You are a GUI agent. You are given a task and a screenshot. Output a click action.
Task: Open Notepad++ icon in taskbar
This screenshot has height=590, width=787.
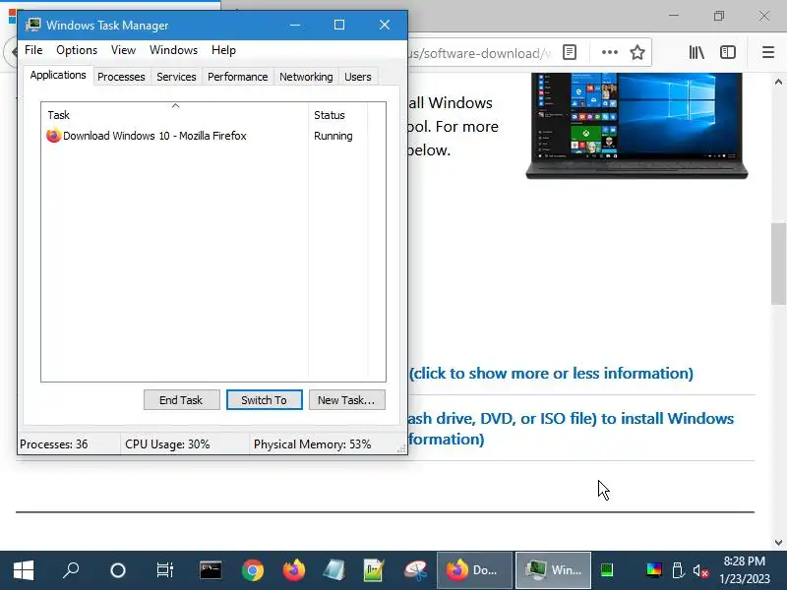click(x=374, y=570)
